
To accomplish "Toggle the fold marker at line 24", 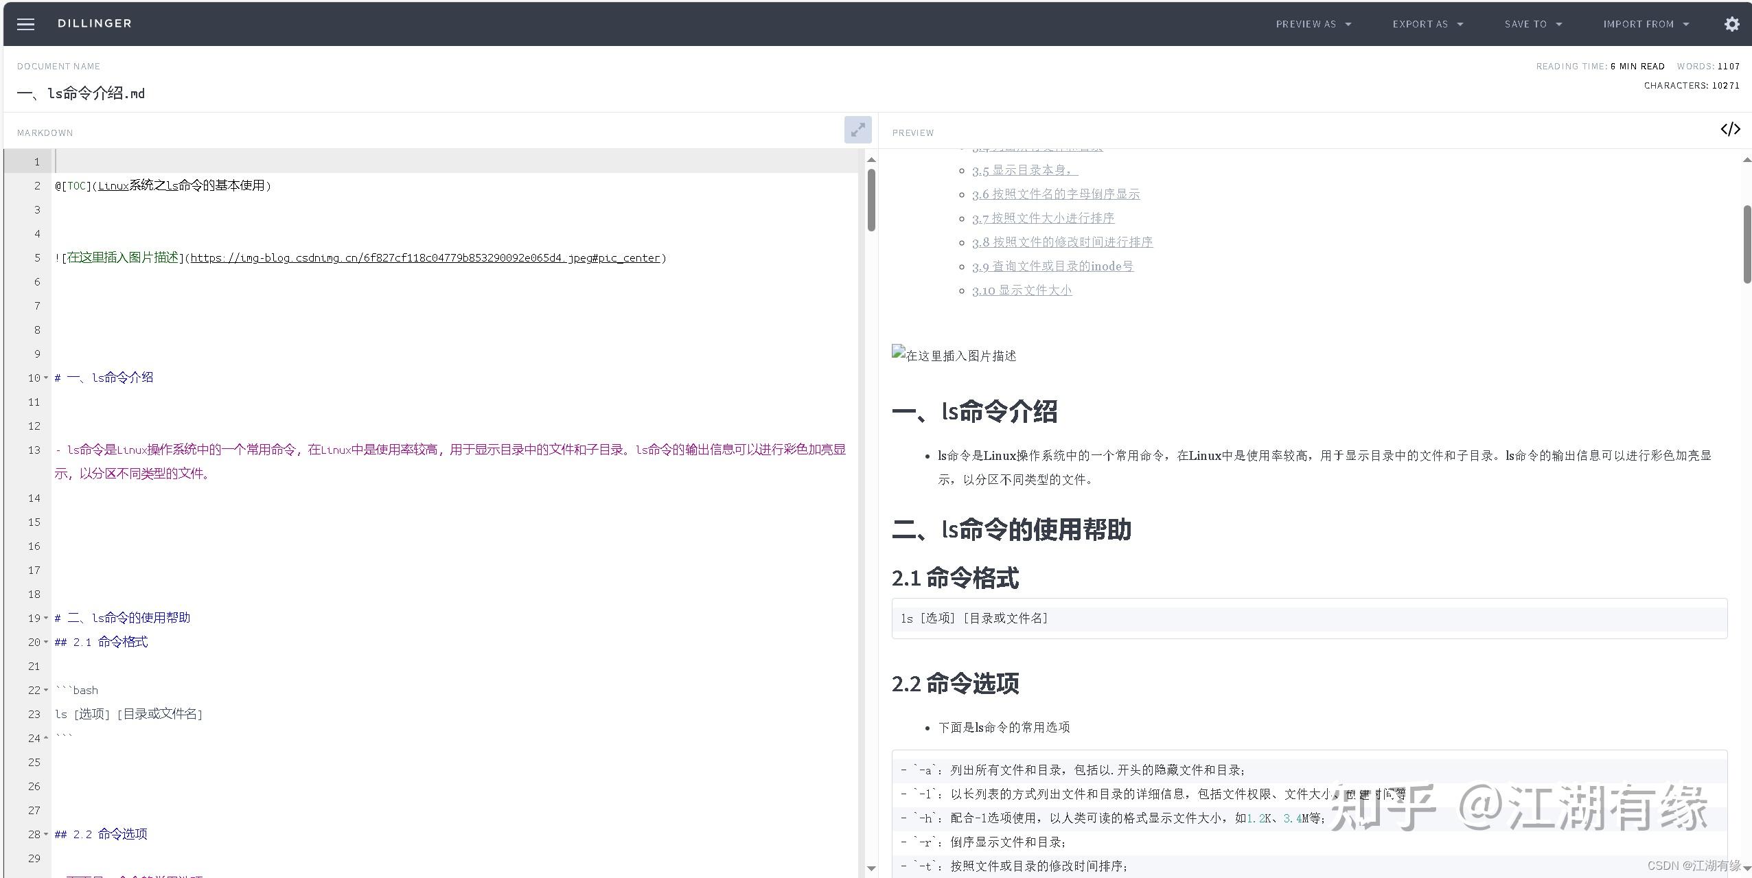I will tap(45, 738).
